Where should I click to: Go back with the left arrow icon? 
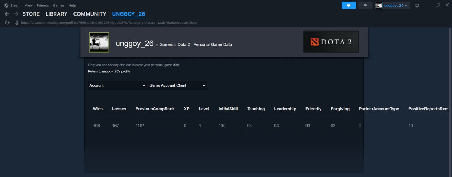7,14
